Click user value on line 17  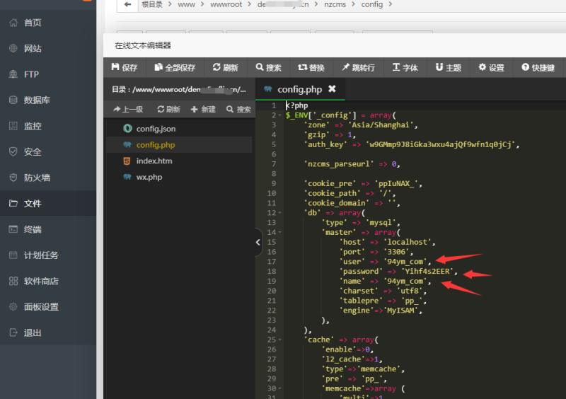click(x=405, y=262)
